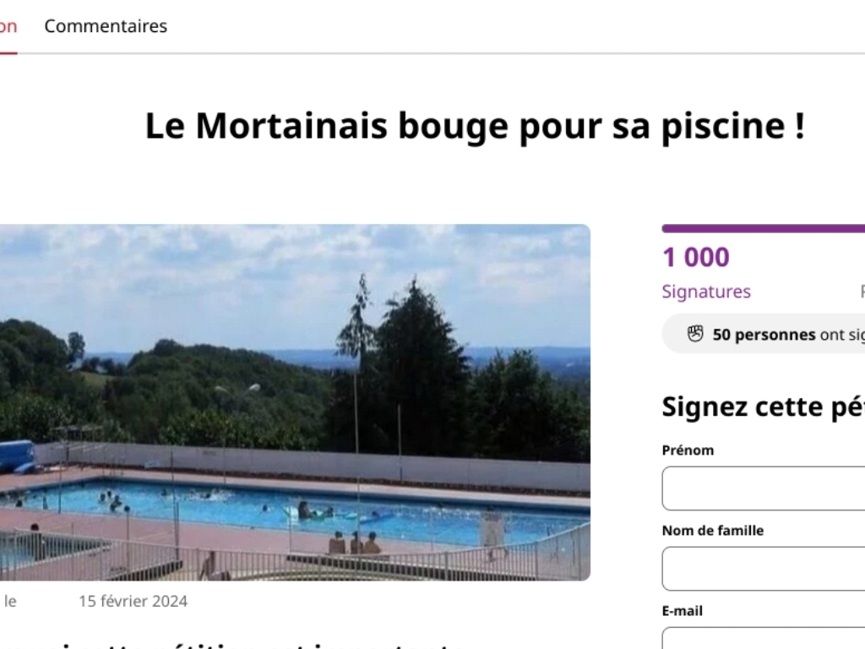This screenshot has height=649, width=865.
Task: Click the 1 000 signature count
Action: click(696, 257)
